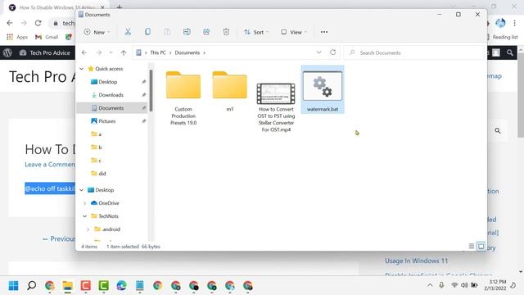Screen dimensions: 524x295
Task: Go back in the Chrome browser
Action: click(x=10, y=23)
